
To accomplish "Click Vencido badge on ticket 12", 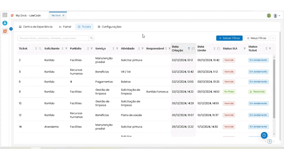I will pos(229,115).
